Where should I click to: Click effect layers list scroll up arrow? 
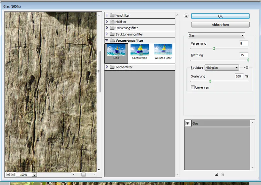tap(253, 122)
